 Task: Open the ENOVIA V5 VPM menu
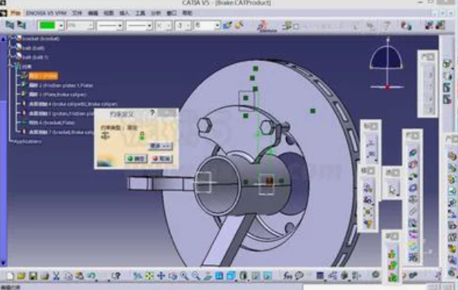coord(46,13)
